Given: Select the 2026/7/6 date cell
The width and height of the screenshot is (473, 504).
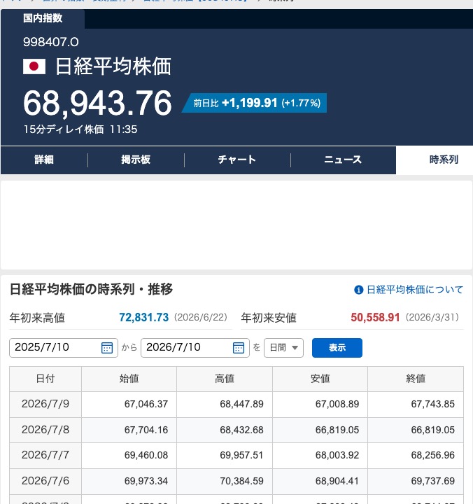Looking at the screenshot, I should coord(45,481).
